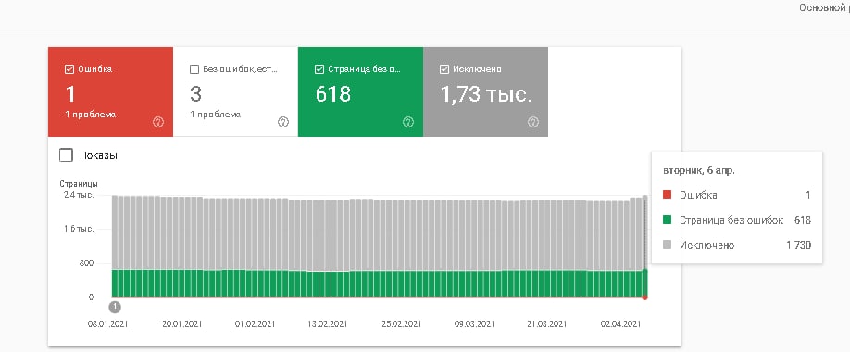The height and width of the screenshot is (352, 850).
Task: Click the 1 проблема text on white card
Action: pos(215,115)
